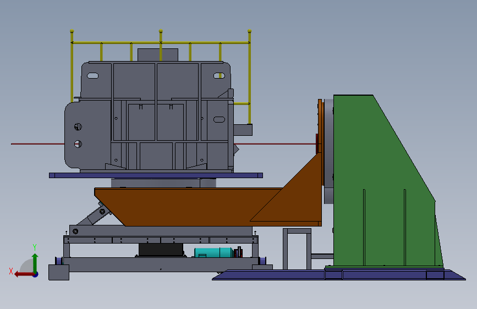Click the blue Z axis ball on the triad
This screenshot has width=477, height=309.
(36, 274)
